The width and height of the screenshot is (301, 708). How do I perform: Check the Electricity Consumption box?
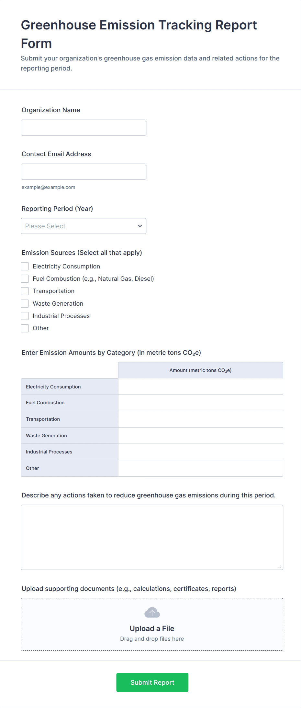(x=25, y=266)
